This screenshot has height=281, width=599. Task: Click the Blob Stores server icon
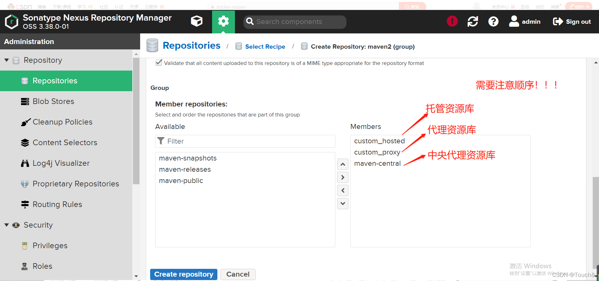pyautogui.click(x=25, y=101)
